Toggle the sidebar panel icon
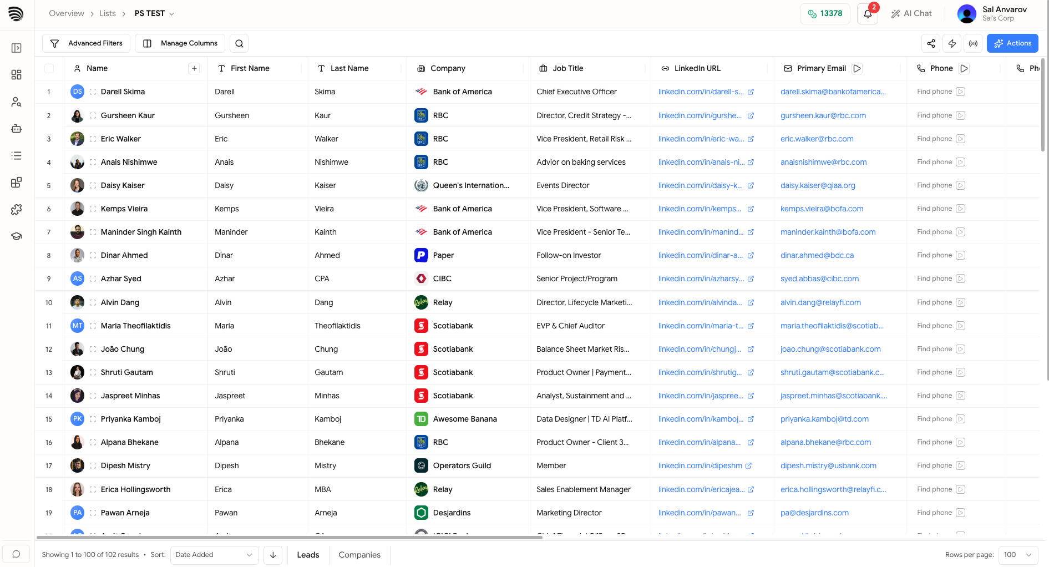The width and height of the screenshot is (1049, 567). 17,48
